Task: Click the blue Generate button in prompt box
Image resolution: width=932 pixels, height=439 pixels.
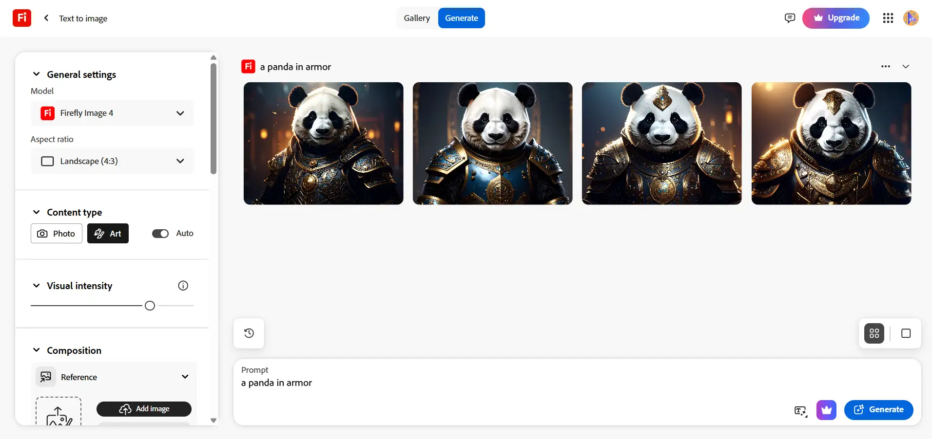Action: [x=878, y=410]
